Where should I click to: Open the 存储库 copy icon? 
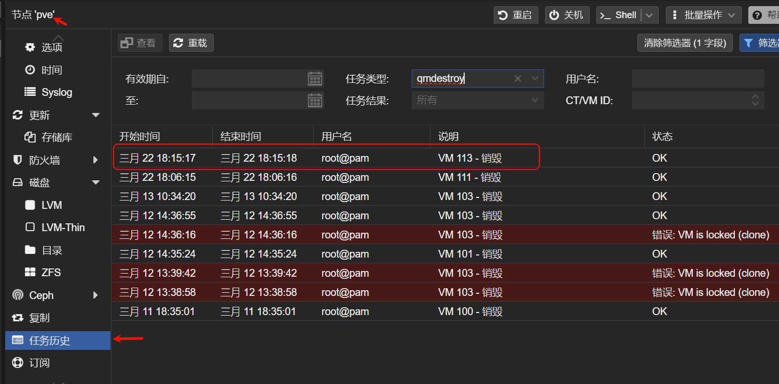[30, 137]
